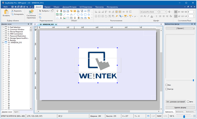
Task: Close the 10 - WINDOW_010 document tab
Action: coord(56,24)
